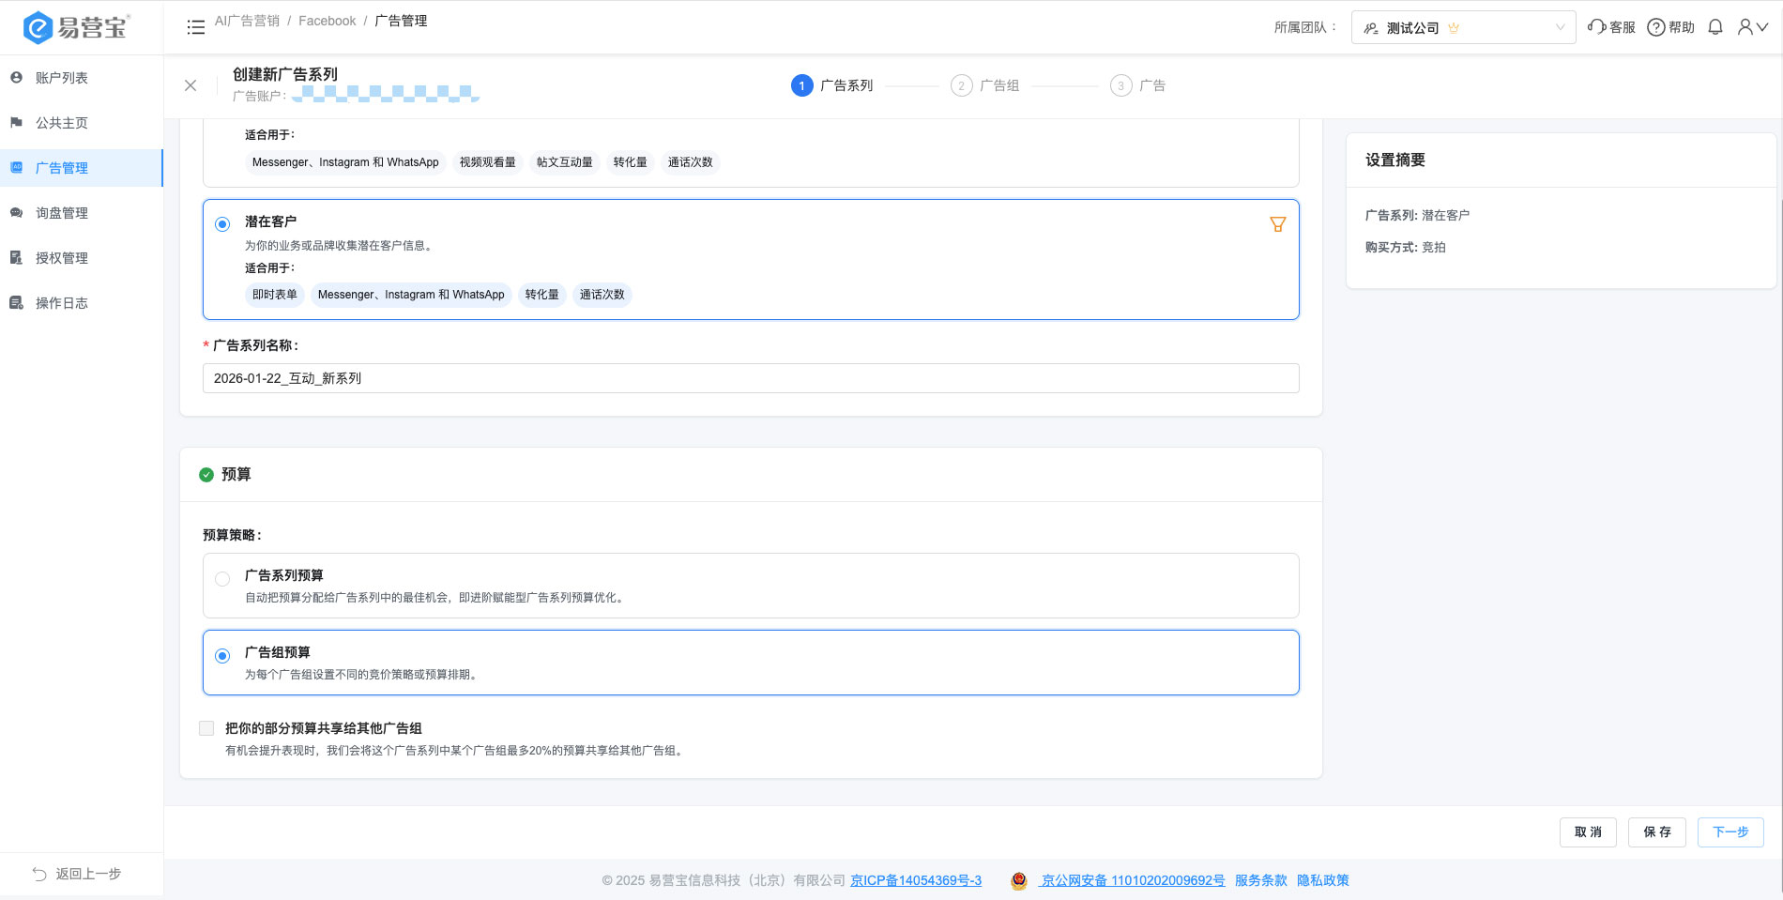Click the 易营宝 logo
This screenshot has height=900, width=1783.
point(77,27)
